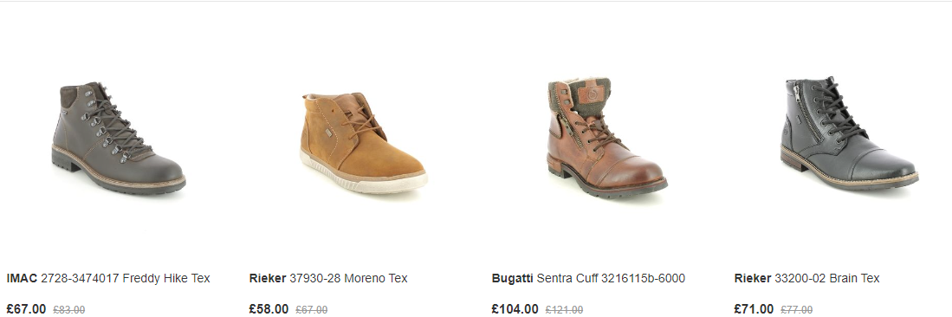Image resolution: width=952 pixels, height=317 pixels.
Task: Click the bold IMAC brand name
Action: [x=22, y=279]
